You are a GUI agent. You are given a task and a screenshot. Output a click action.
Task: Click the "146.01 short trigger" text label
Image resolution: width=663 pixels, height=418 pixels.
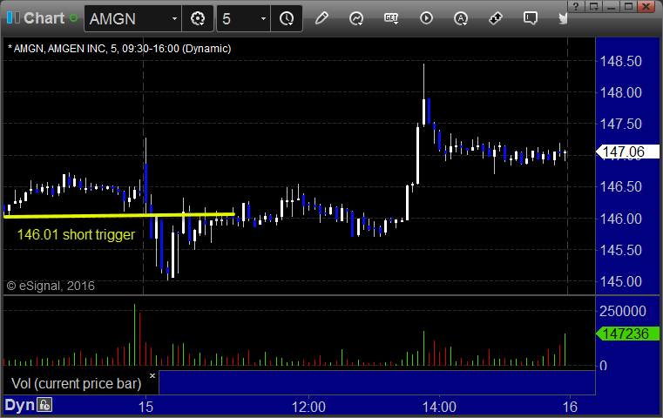tap(76, 234)
